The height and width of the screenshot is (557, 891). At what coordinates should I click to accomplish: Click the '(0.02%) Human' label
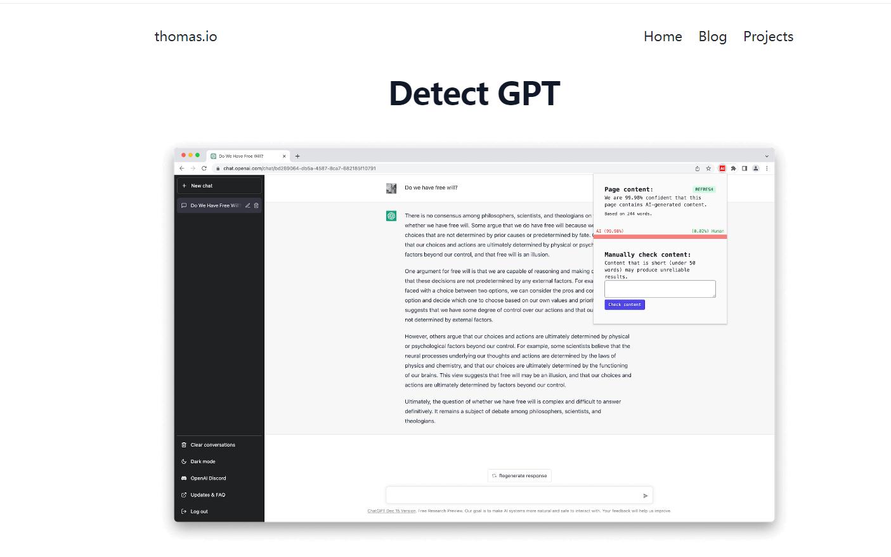[x=708, y=231]
